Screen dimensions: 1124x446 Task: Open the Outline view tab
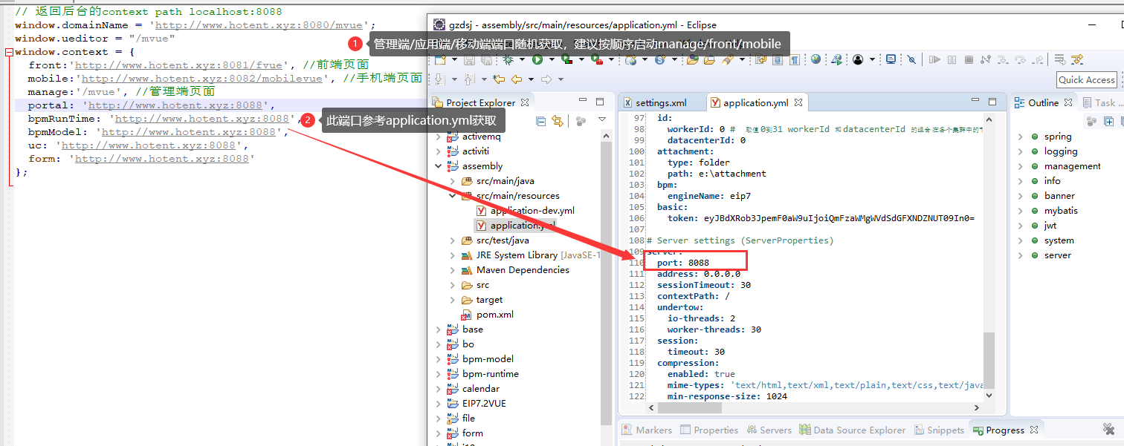[1043, 103]
